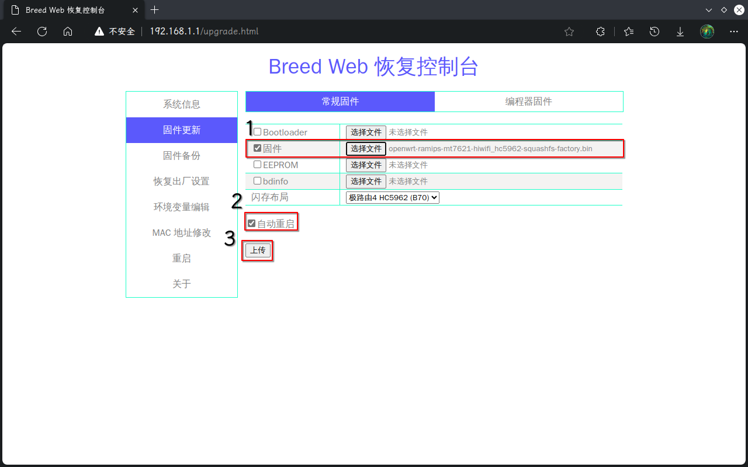Screen dimensions: 748x467
Task: Toggle the 自动重启 auto reboot checkbox
Action: (x=252, y=223)
